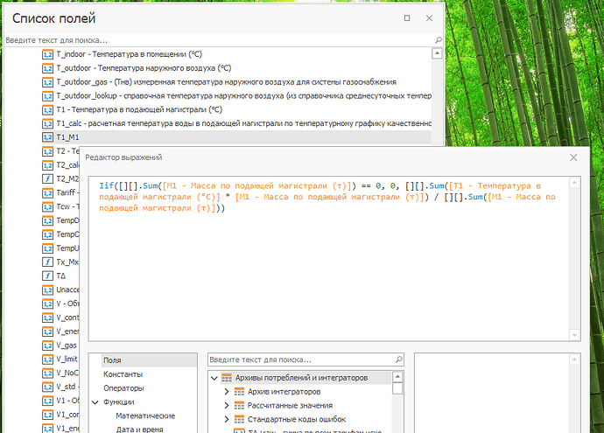Screen dimensions: 604x433
Task: Click the search magnifier in expression editor
Action: (399, 360)
